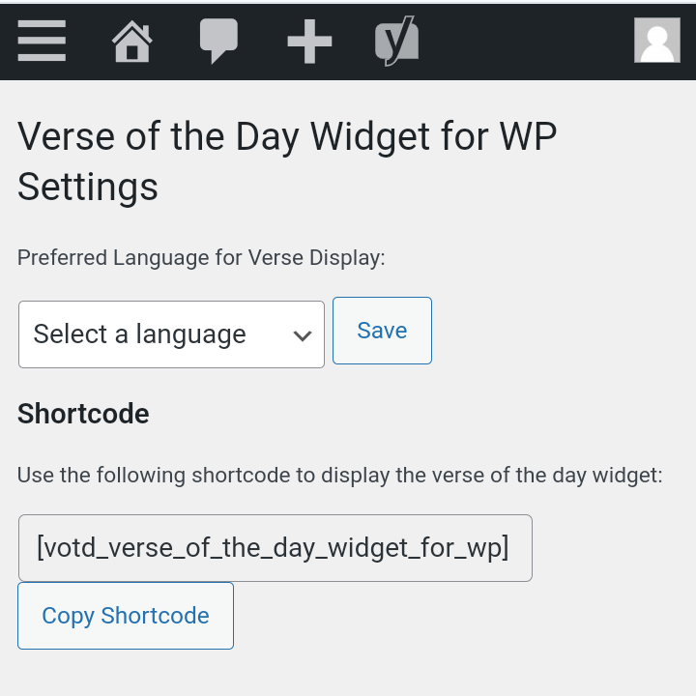696x696 pixels.
Task: Click the Shortcode section heading
Action: point(83,414)
